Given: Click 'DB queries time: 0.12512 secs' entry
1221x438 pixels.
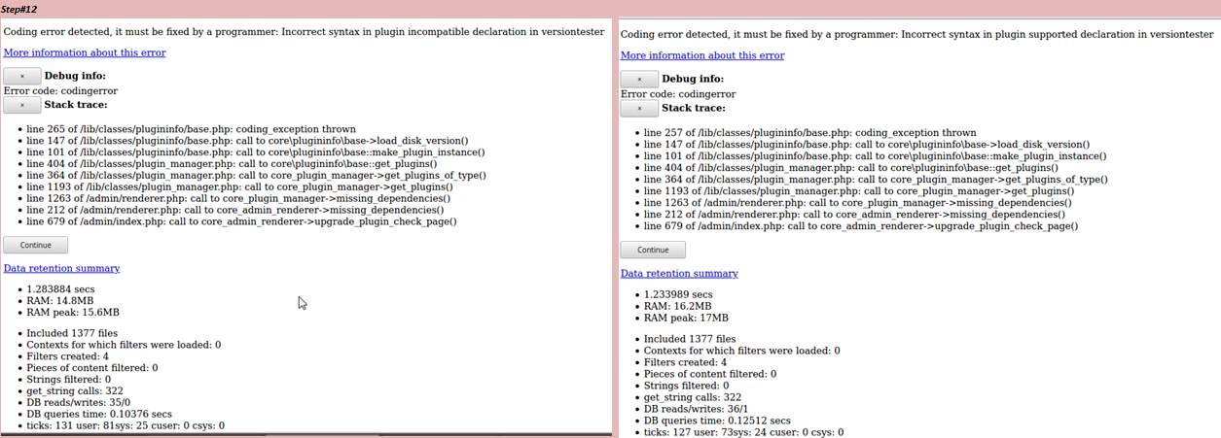Looking at the screenshot, I should pos(717,421).
